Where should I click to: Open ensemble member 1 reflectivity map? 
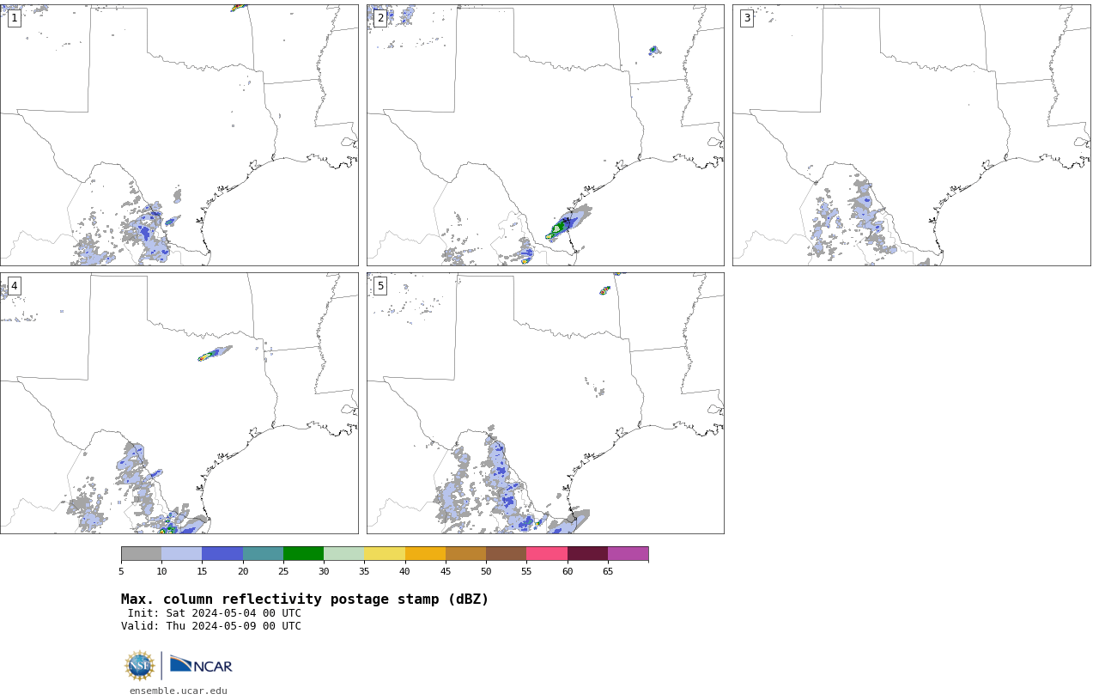[x=179, y=135]
